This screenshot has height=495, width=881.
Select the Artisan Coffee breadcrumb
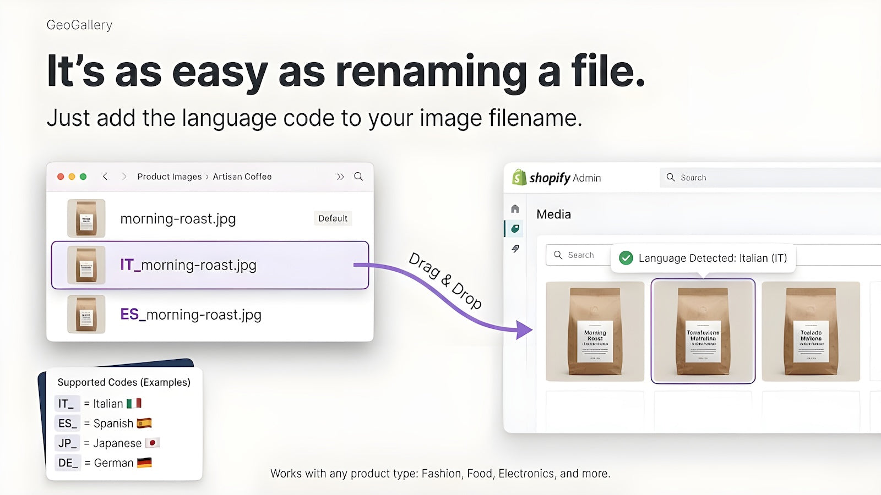tap(242, 177)
